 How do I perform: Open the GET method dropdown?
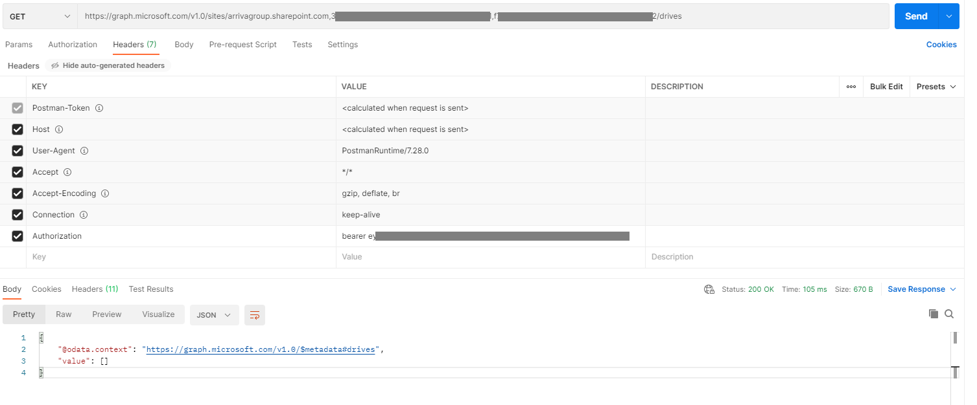point(40,16)
